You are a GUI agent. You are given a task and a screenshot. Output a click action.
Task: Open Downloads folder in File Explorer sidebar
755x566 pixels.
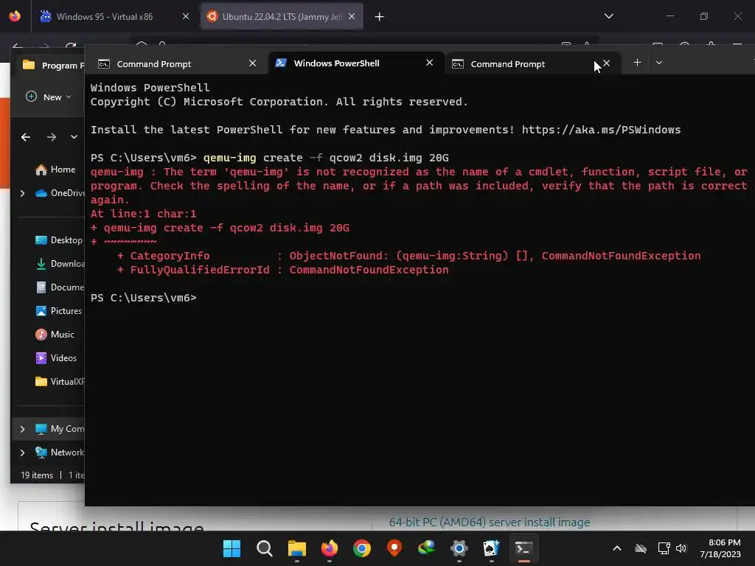click(60, 264)
